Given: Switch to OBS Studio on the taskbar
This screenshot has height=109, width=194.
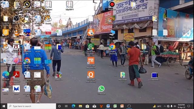Looking at the screenshot, I should pyautogui.click(x=129, y=106).
